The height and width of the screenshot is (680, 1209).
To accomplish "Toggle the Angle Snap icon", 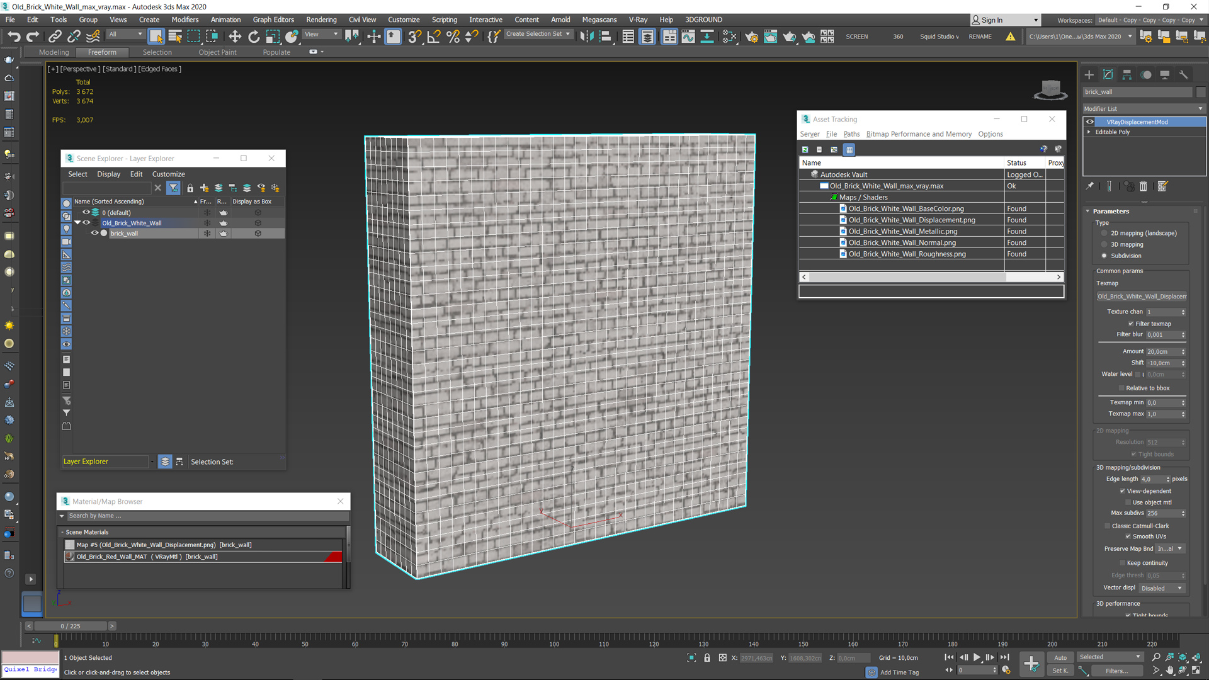I will 434,37.
